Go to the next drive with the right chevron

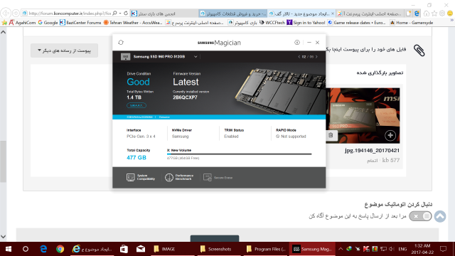click(316, 57)
